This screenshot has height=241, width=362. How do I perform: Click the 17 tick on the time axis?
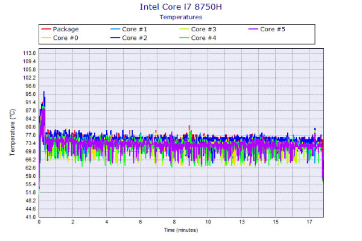310,222
